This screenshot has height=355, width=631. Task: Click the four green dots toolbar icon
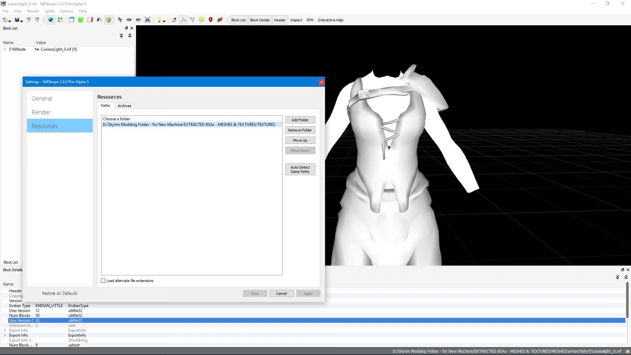[x=60, y=20]
